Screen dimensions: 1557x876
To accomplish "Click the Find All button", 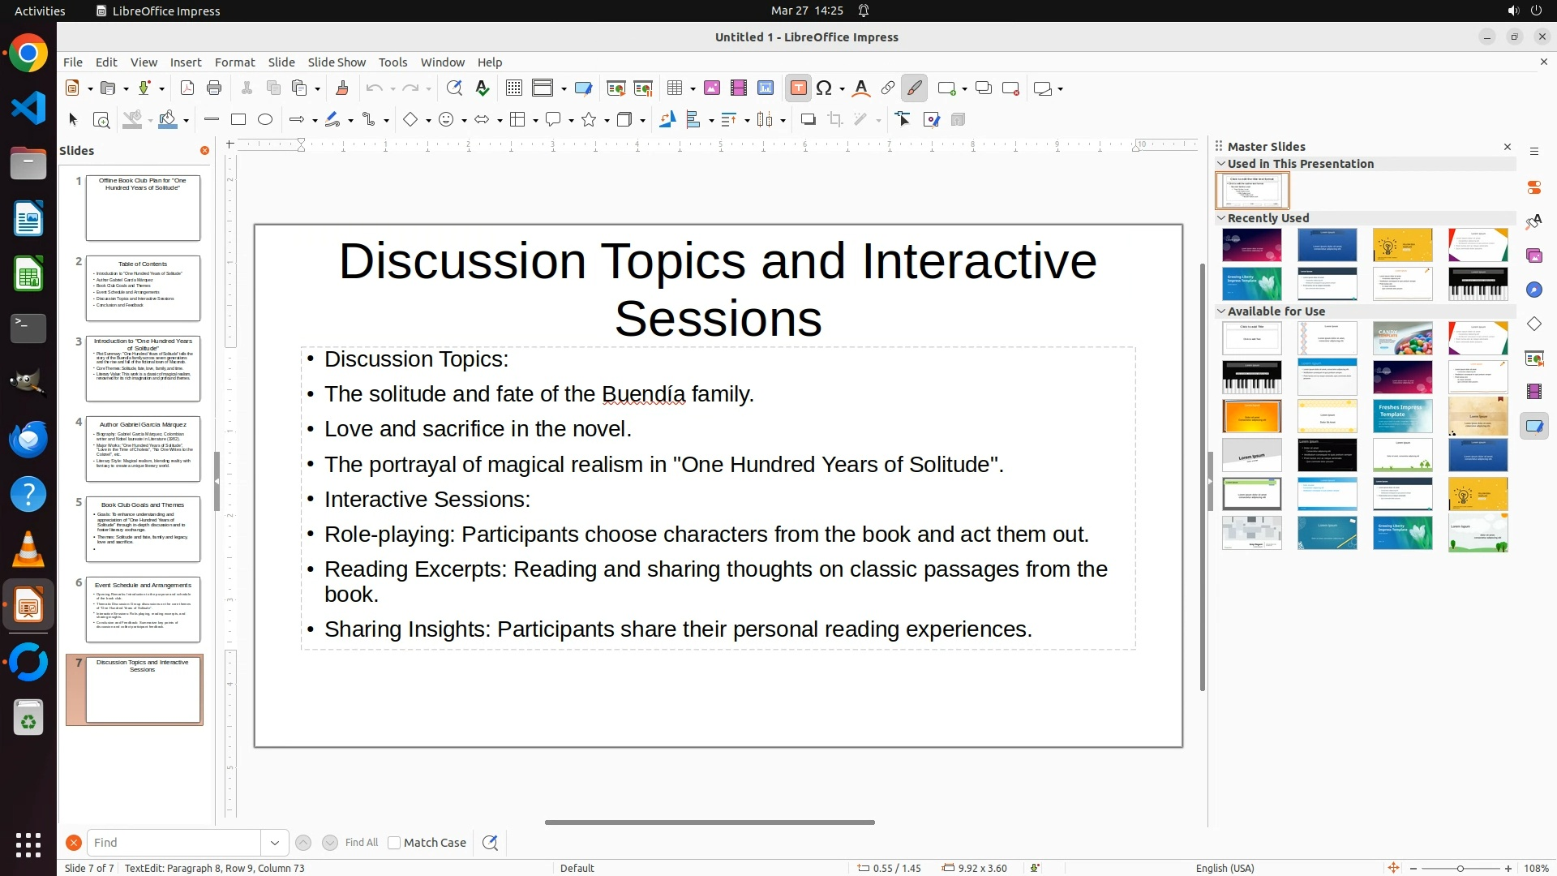I will pos(361,843).
